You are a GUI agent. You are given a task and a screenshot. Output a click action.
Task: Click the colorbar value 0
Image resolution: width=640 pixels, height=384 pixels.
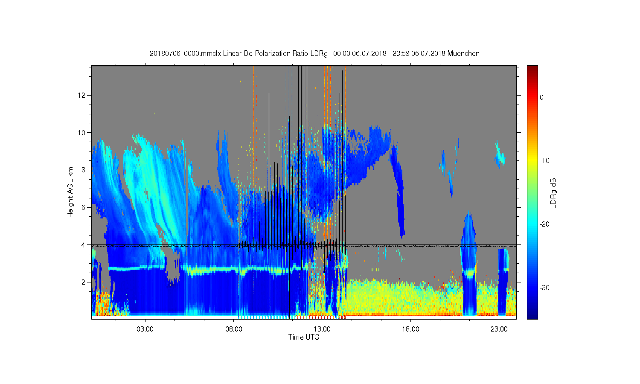[x=542, y=97]
